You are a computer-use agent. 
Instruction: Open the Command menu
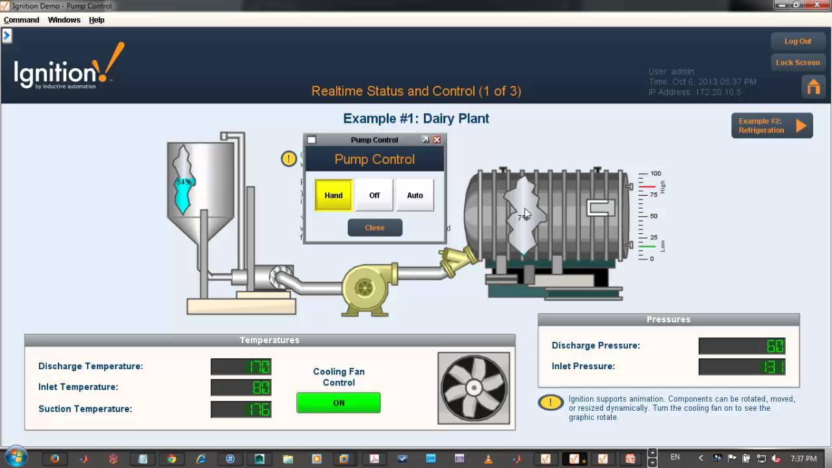[21, 20]
